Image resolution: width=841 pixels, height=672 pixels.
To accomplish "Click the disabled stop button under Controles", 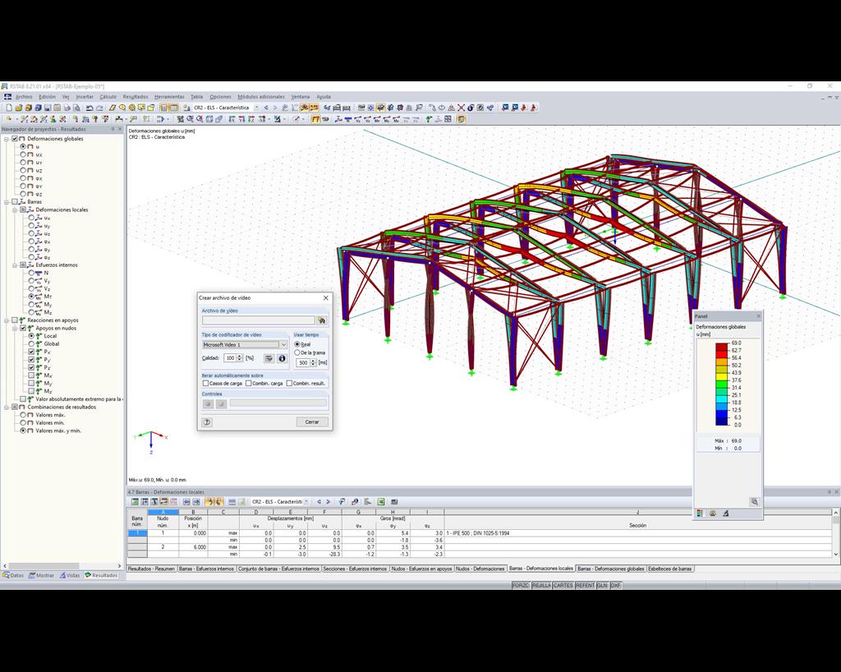I will pos(221,403).
